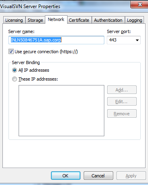Switch to the Licensing tab
The width and height of the screenshot is (148, 185).
(14, 20)
